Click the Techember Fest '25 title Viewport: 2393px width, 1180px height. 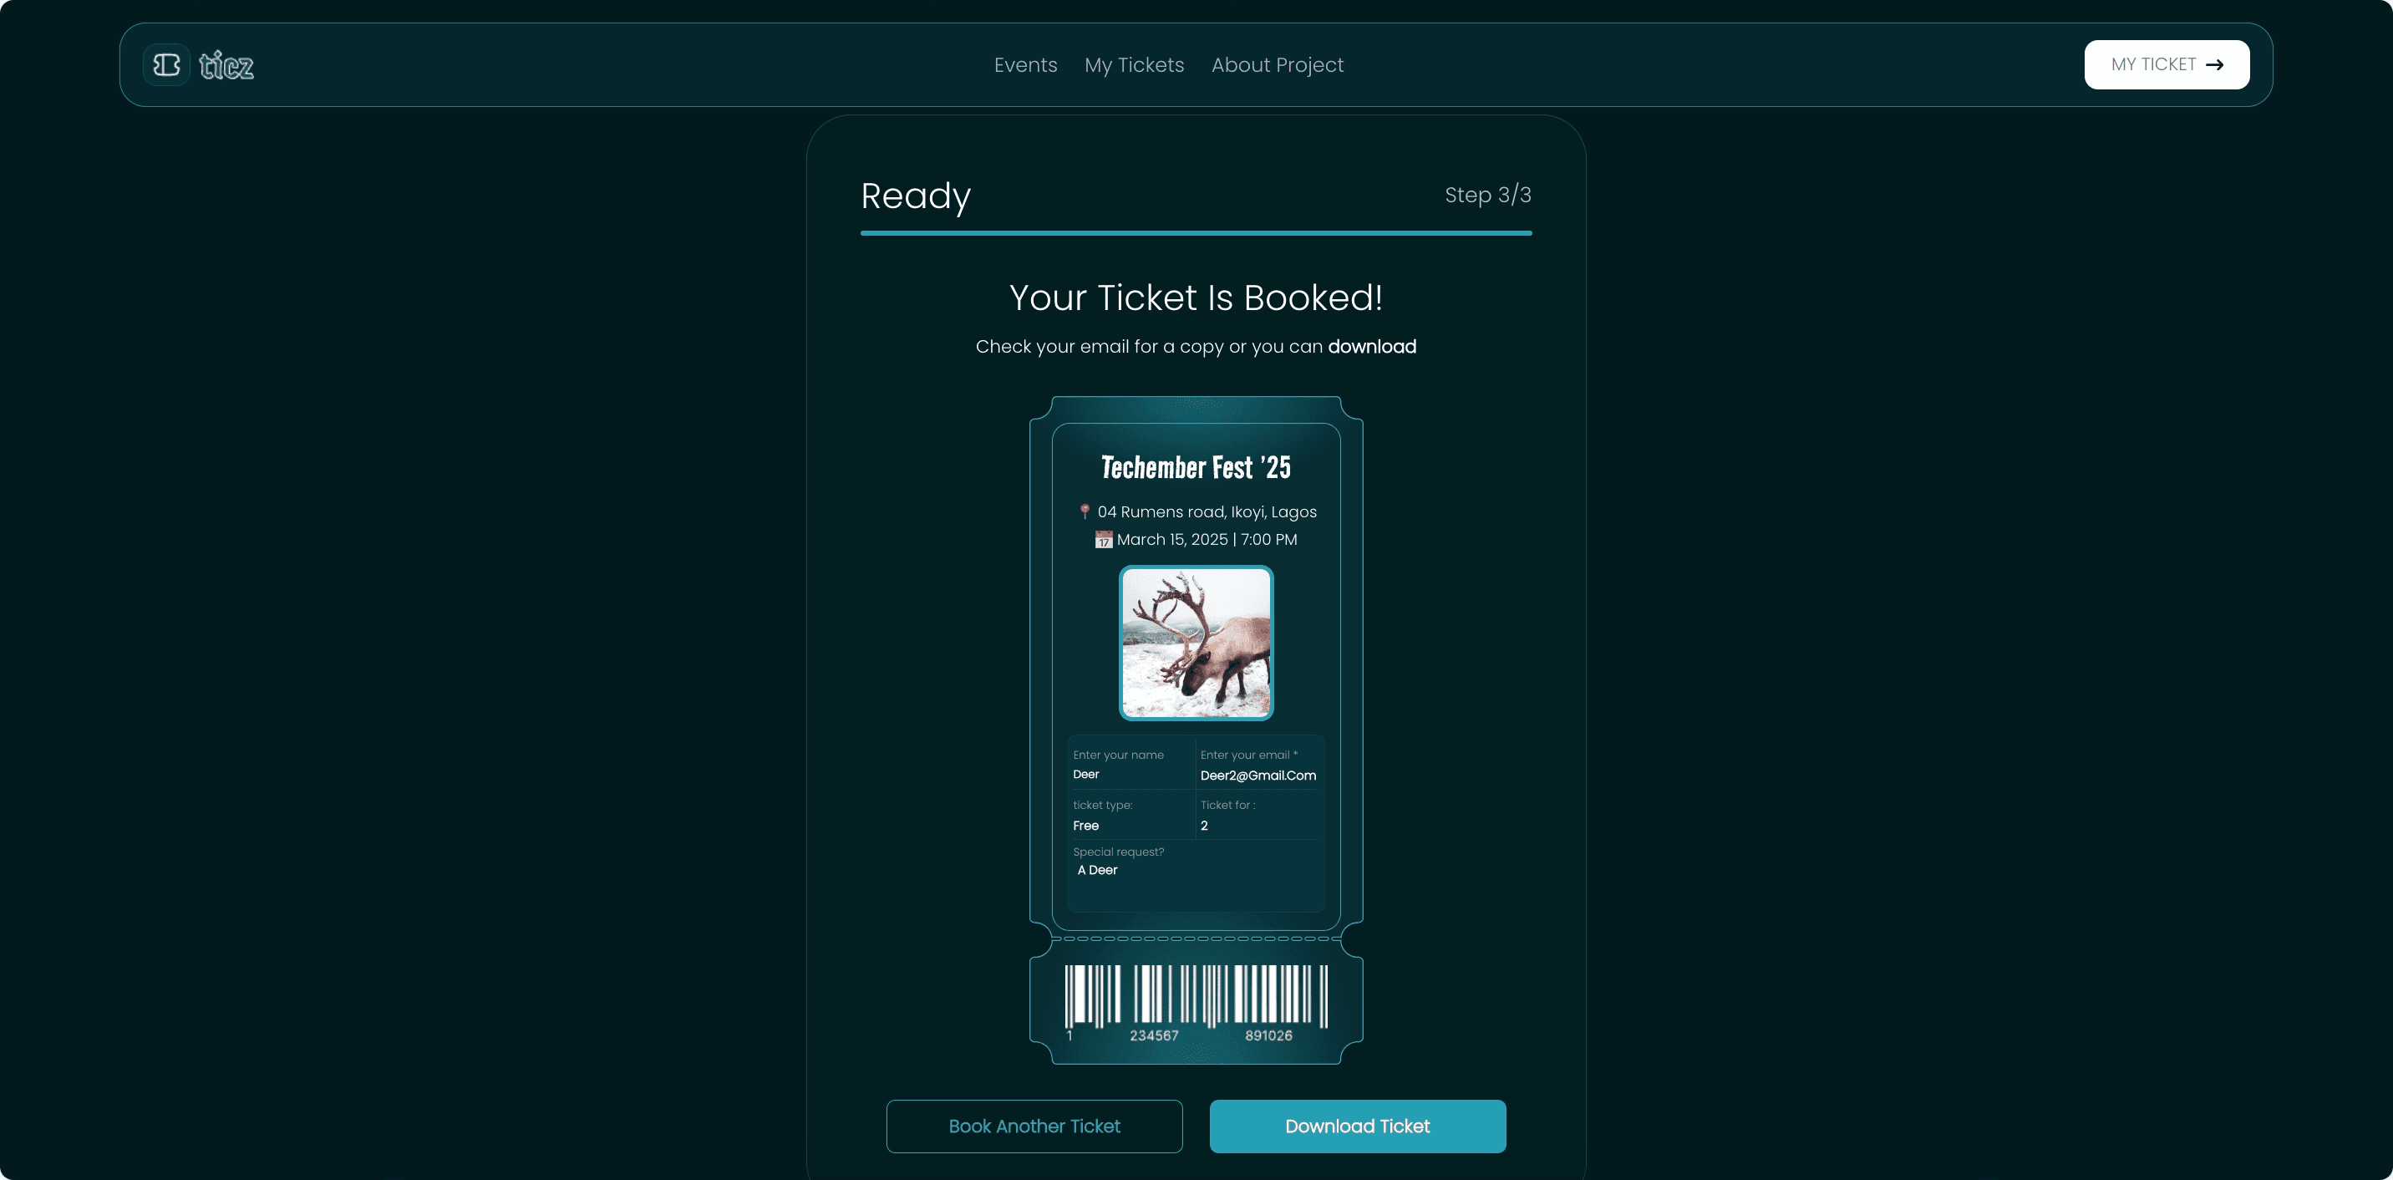coord(1196,467)
